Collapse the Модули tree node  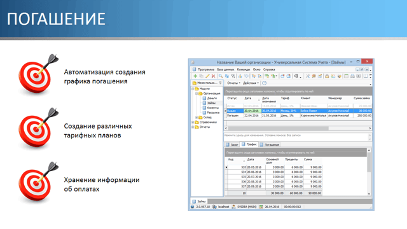(x=193, y=89)
